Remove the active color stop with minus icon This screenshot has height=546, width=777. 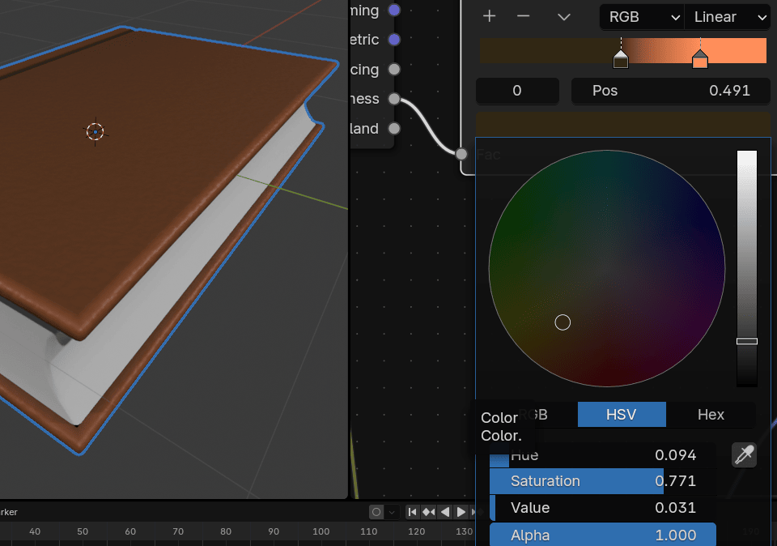click(524, 16)
